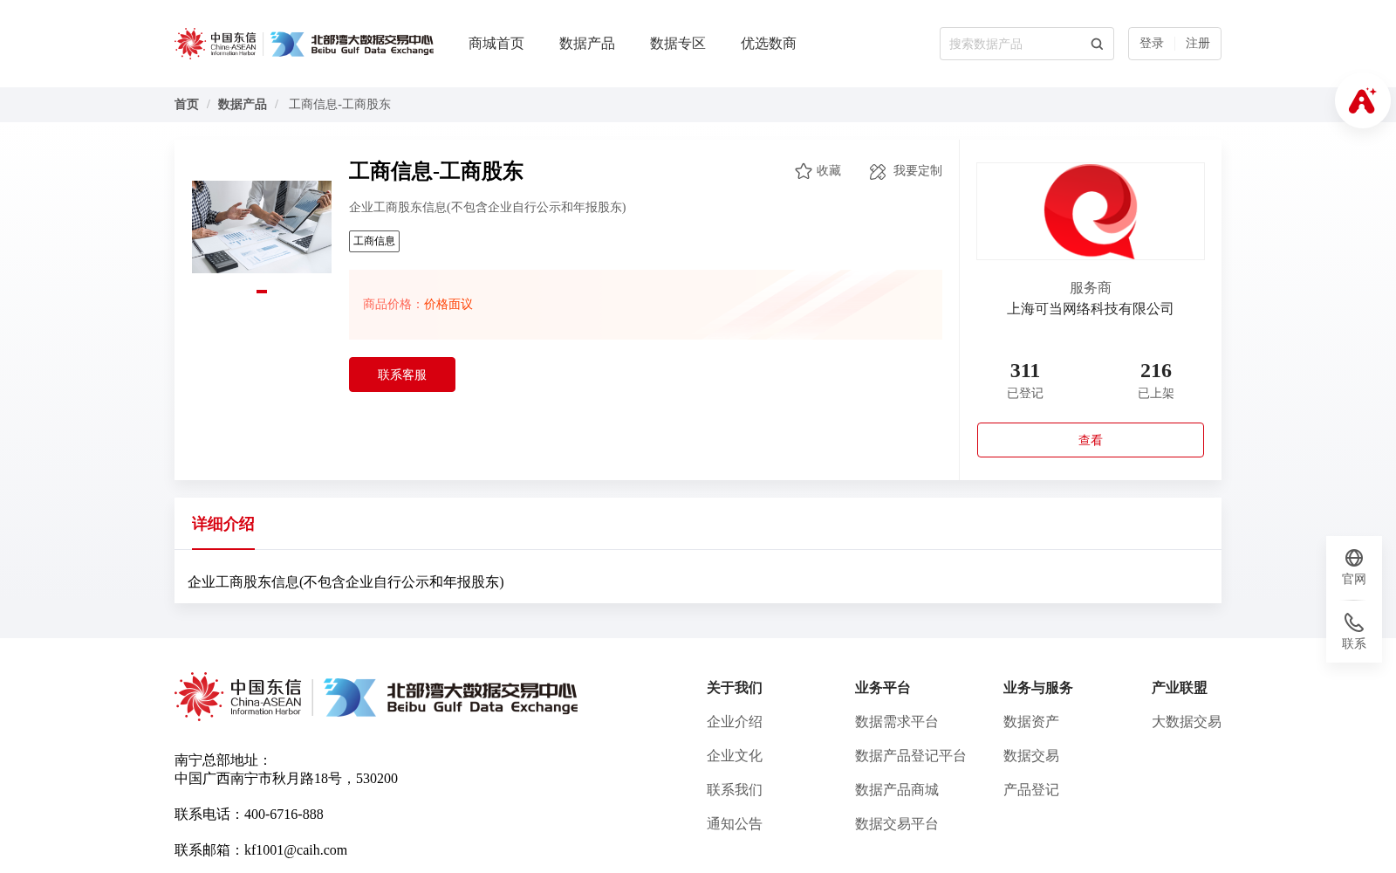Open 商城首页 in navigation
The image size is (1396, 873).
(496, 44)
